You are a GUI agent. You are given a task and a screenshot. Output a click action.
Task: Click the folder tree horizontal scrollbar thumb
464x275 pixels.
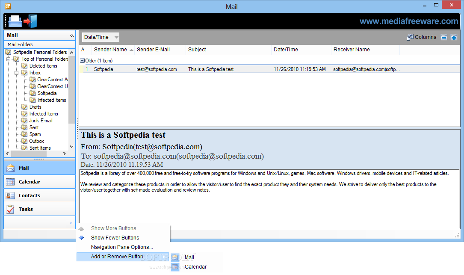click(x=29, y=154)
